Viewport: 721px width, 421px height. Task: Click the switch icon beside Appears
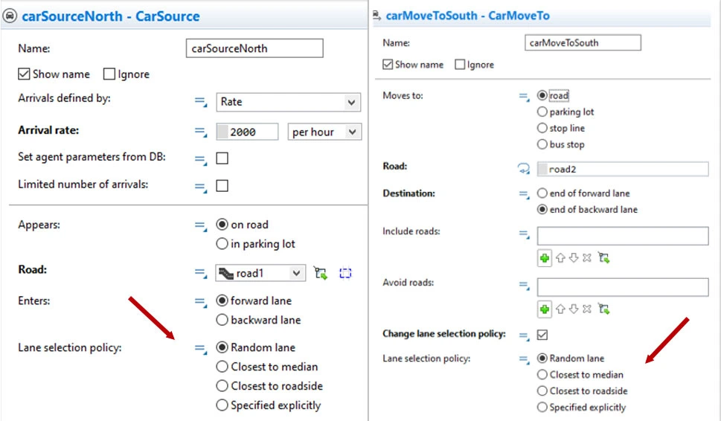200,225
